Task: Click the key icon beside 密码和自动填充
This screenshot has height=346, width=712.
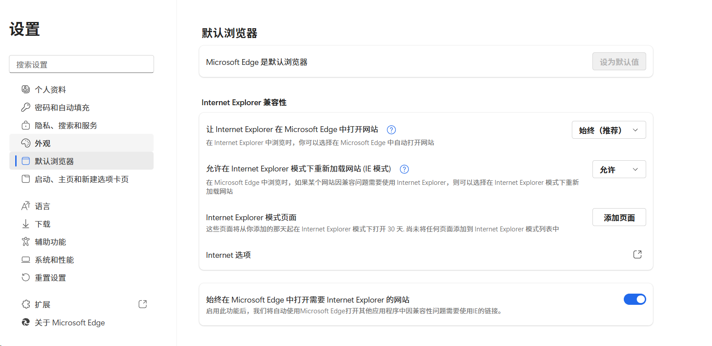Action: click(26, 107)
